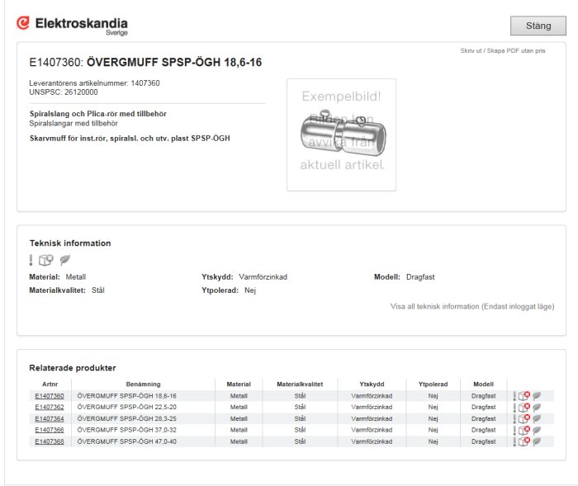The image size is (578, 486).
Task: Click box stock icon in E1407362 row
Action: click(x=524, y=408)
